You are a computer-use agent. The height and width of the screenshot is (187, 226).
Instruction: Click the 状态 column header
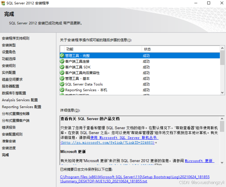tap(181, 49)
